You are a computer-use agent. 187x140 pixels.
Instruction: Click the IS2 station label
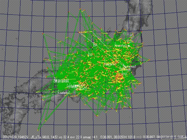click(90, 55)
